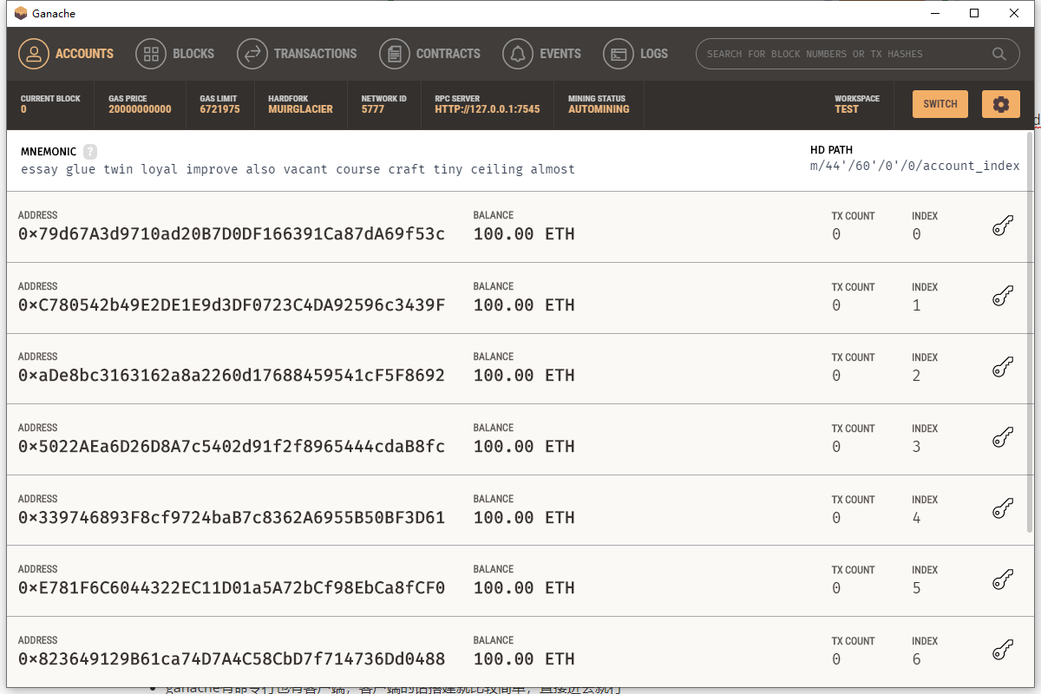Click the RPC server HTTP://127.0.0.1:7545 value
1041x694 pixels.
(x=488, y=109)
